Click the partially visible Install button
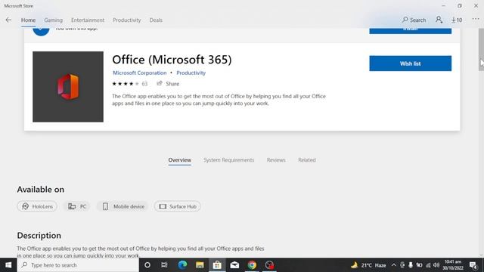484x272 pixels. click(410, 30)
